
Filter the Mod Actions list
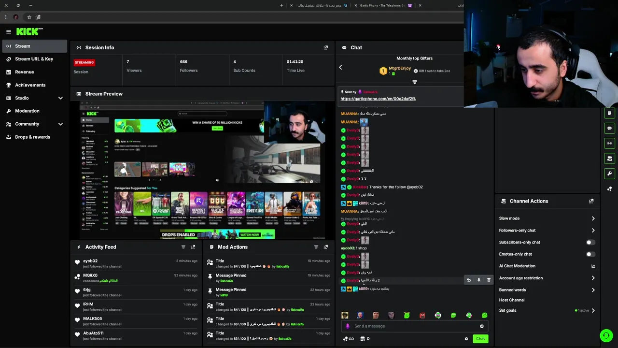pos(316,247)
